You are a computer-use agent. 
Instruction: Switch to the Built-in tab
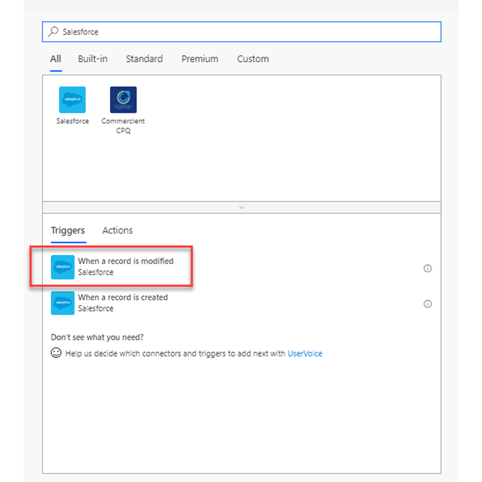pyautogui.click(x=93, y=59)
